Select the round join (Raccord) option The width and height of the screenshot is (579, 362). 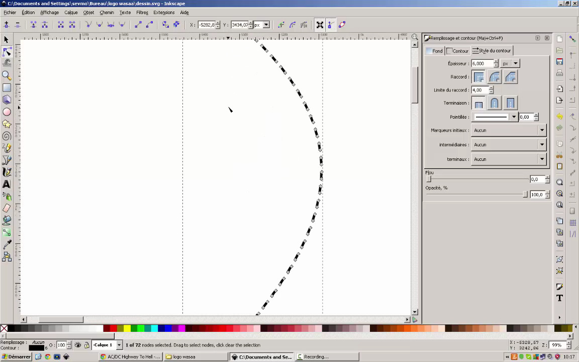point(495,77)
